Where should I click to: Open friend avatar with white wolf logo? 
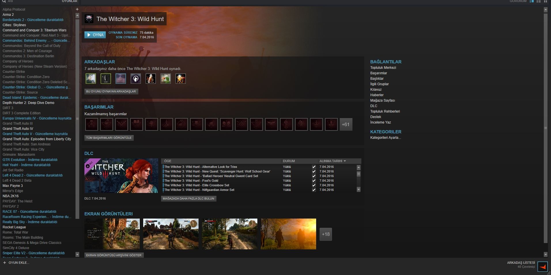136,79
